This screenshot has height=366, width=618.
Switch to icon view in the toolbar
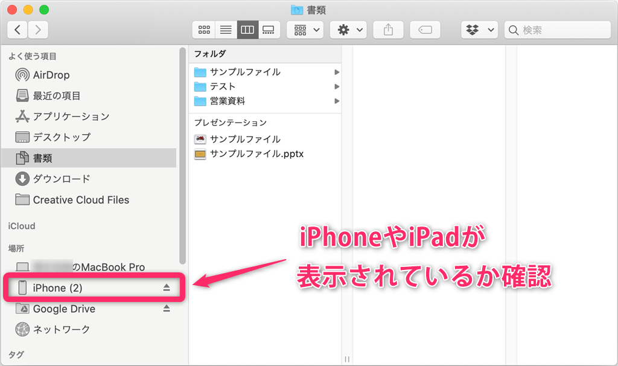click(203, 29)
